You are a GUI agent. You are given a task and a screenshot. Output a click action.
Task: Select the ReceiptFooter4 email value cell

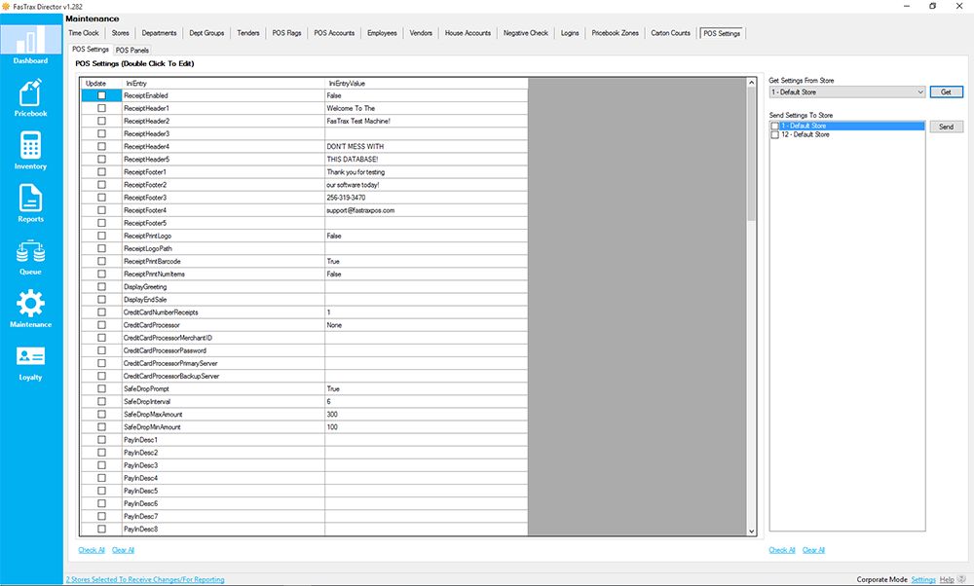pos(427,210)
